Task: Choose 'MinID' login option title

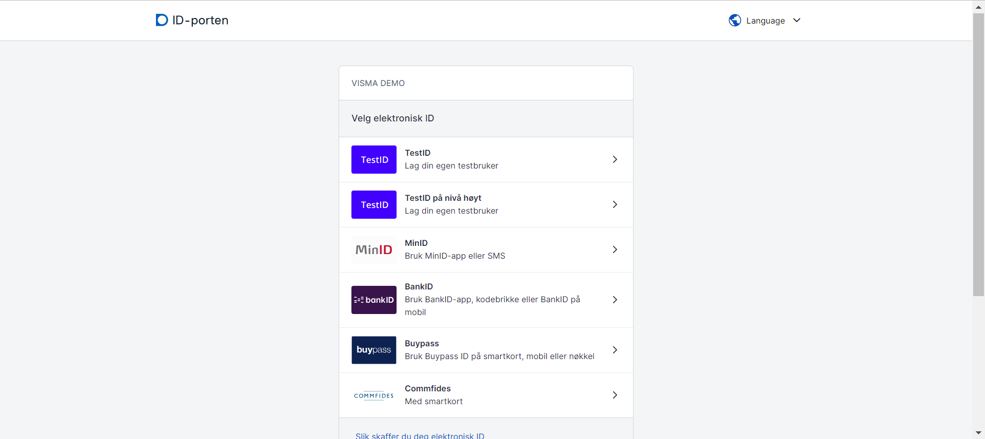Action: pyautogui.click(x=416, y=243)
